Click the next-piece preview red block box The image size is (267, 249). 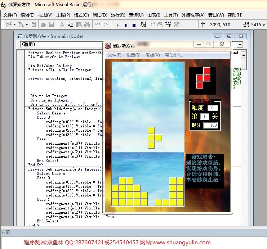click(x=203, y=81)
